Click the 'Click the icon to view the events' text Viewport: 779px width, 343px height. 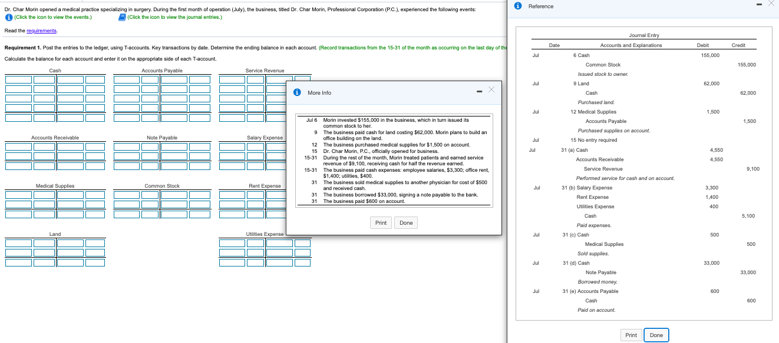53,17
